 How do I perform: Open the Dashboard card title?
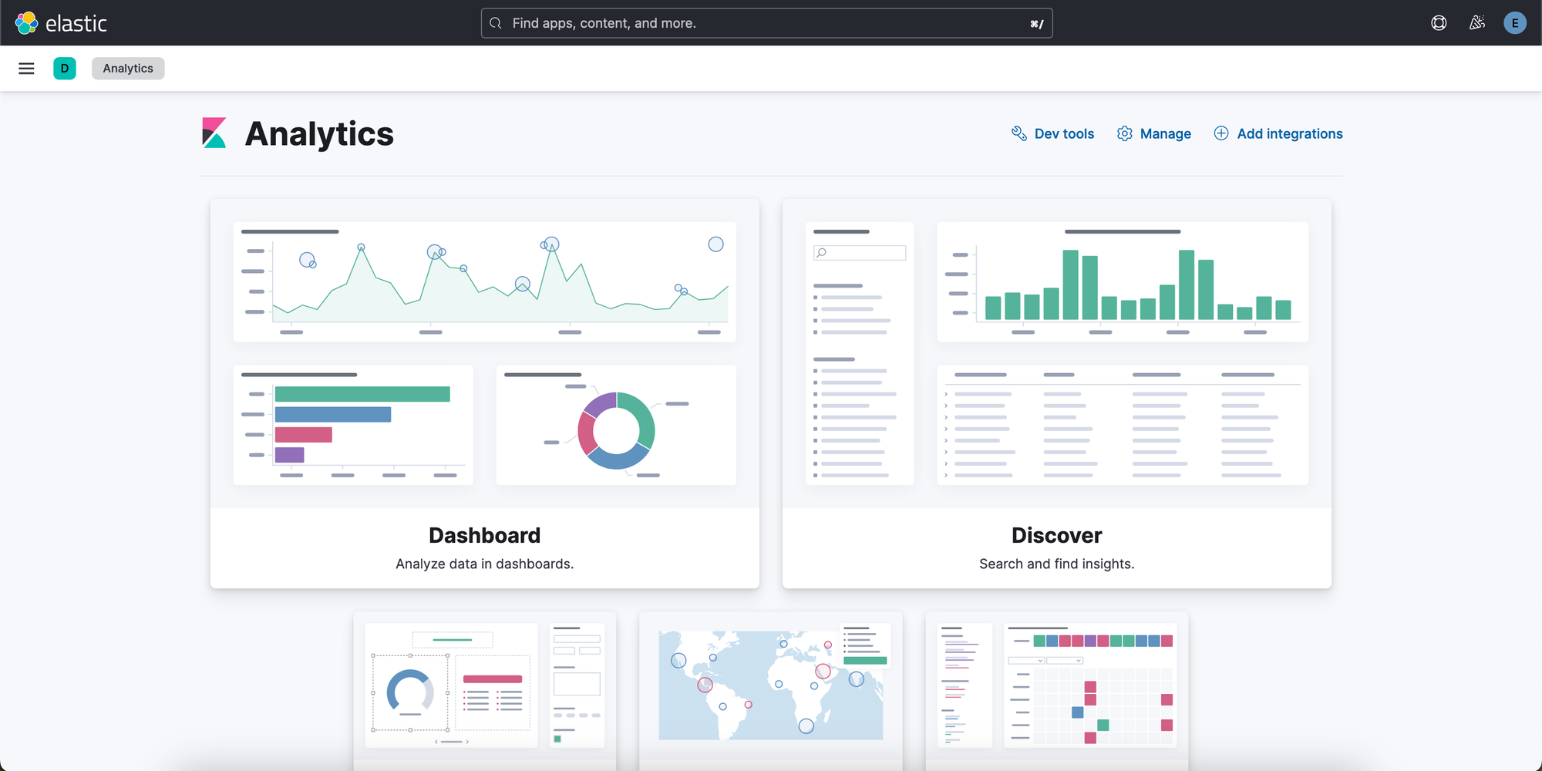tap(485, 535)
